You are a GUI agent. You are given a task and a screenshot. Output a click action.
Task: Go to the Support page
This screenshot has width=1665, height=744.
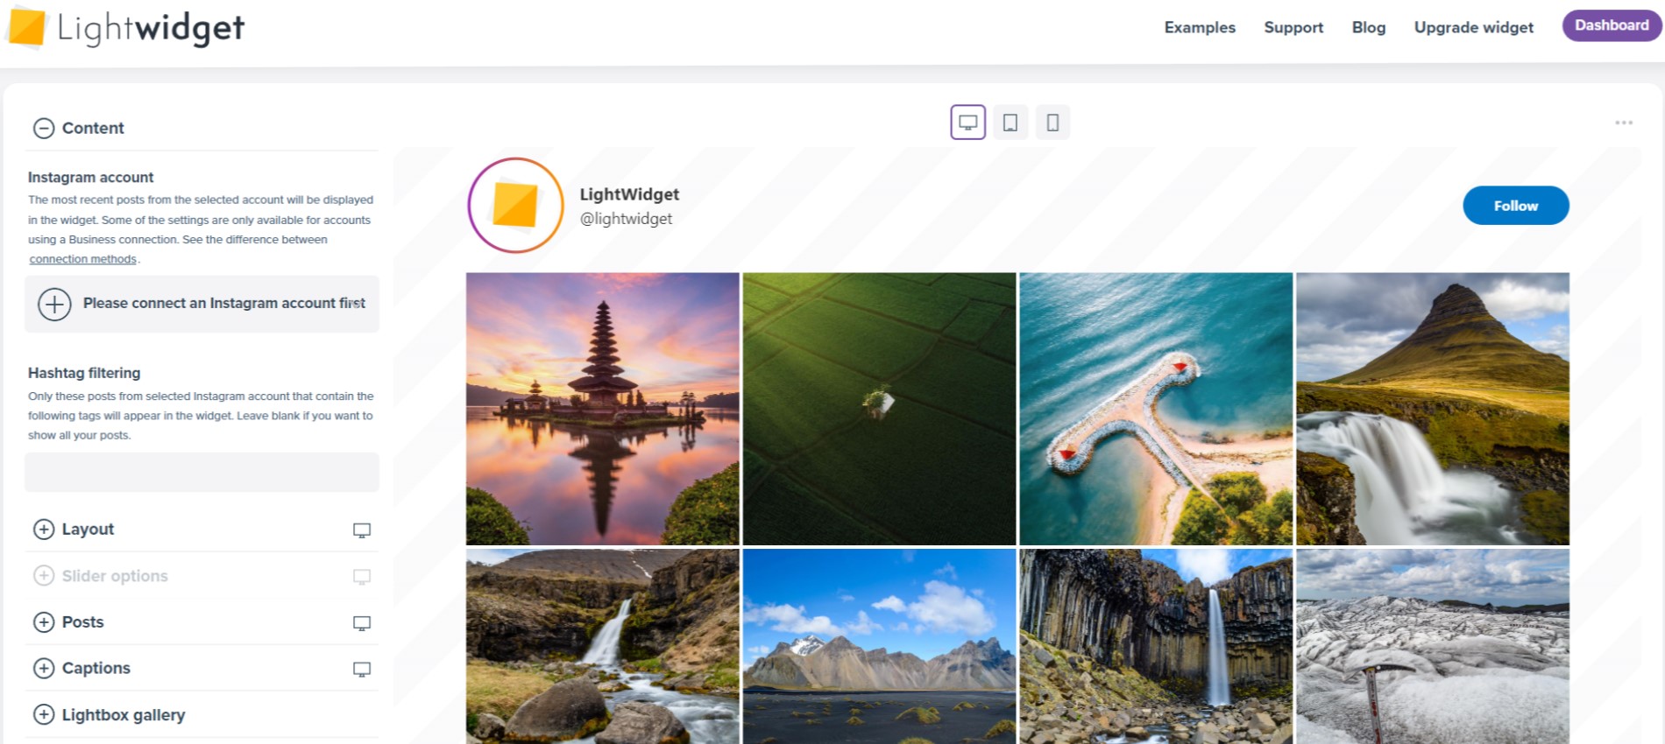(1293, 28)
